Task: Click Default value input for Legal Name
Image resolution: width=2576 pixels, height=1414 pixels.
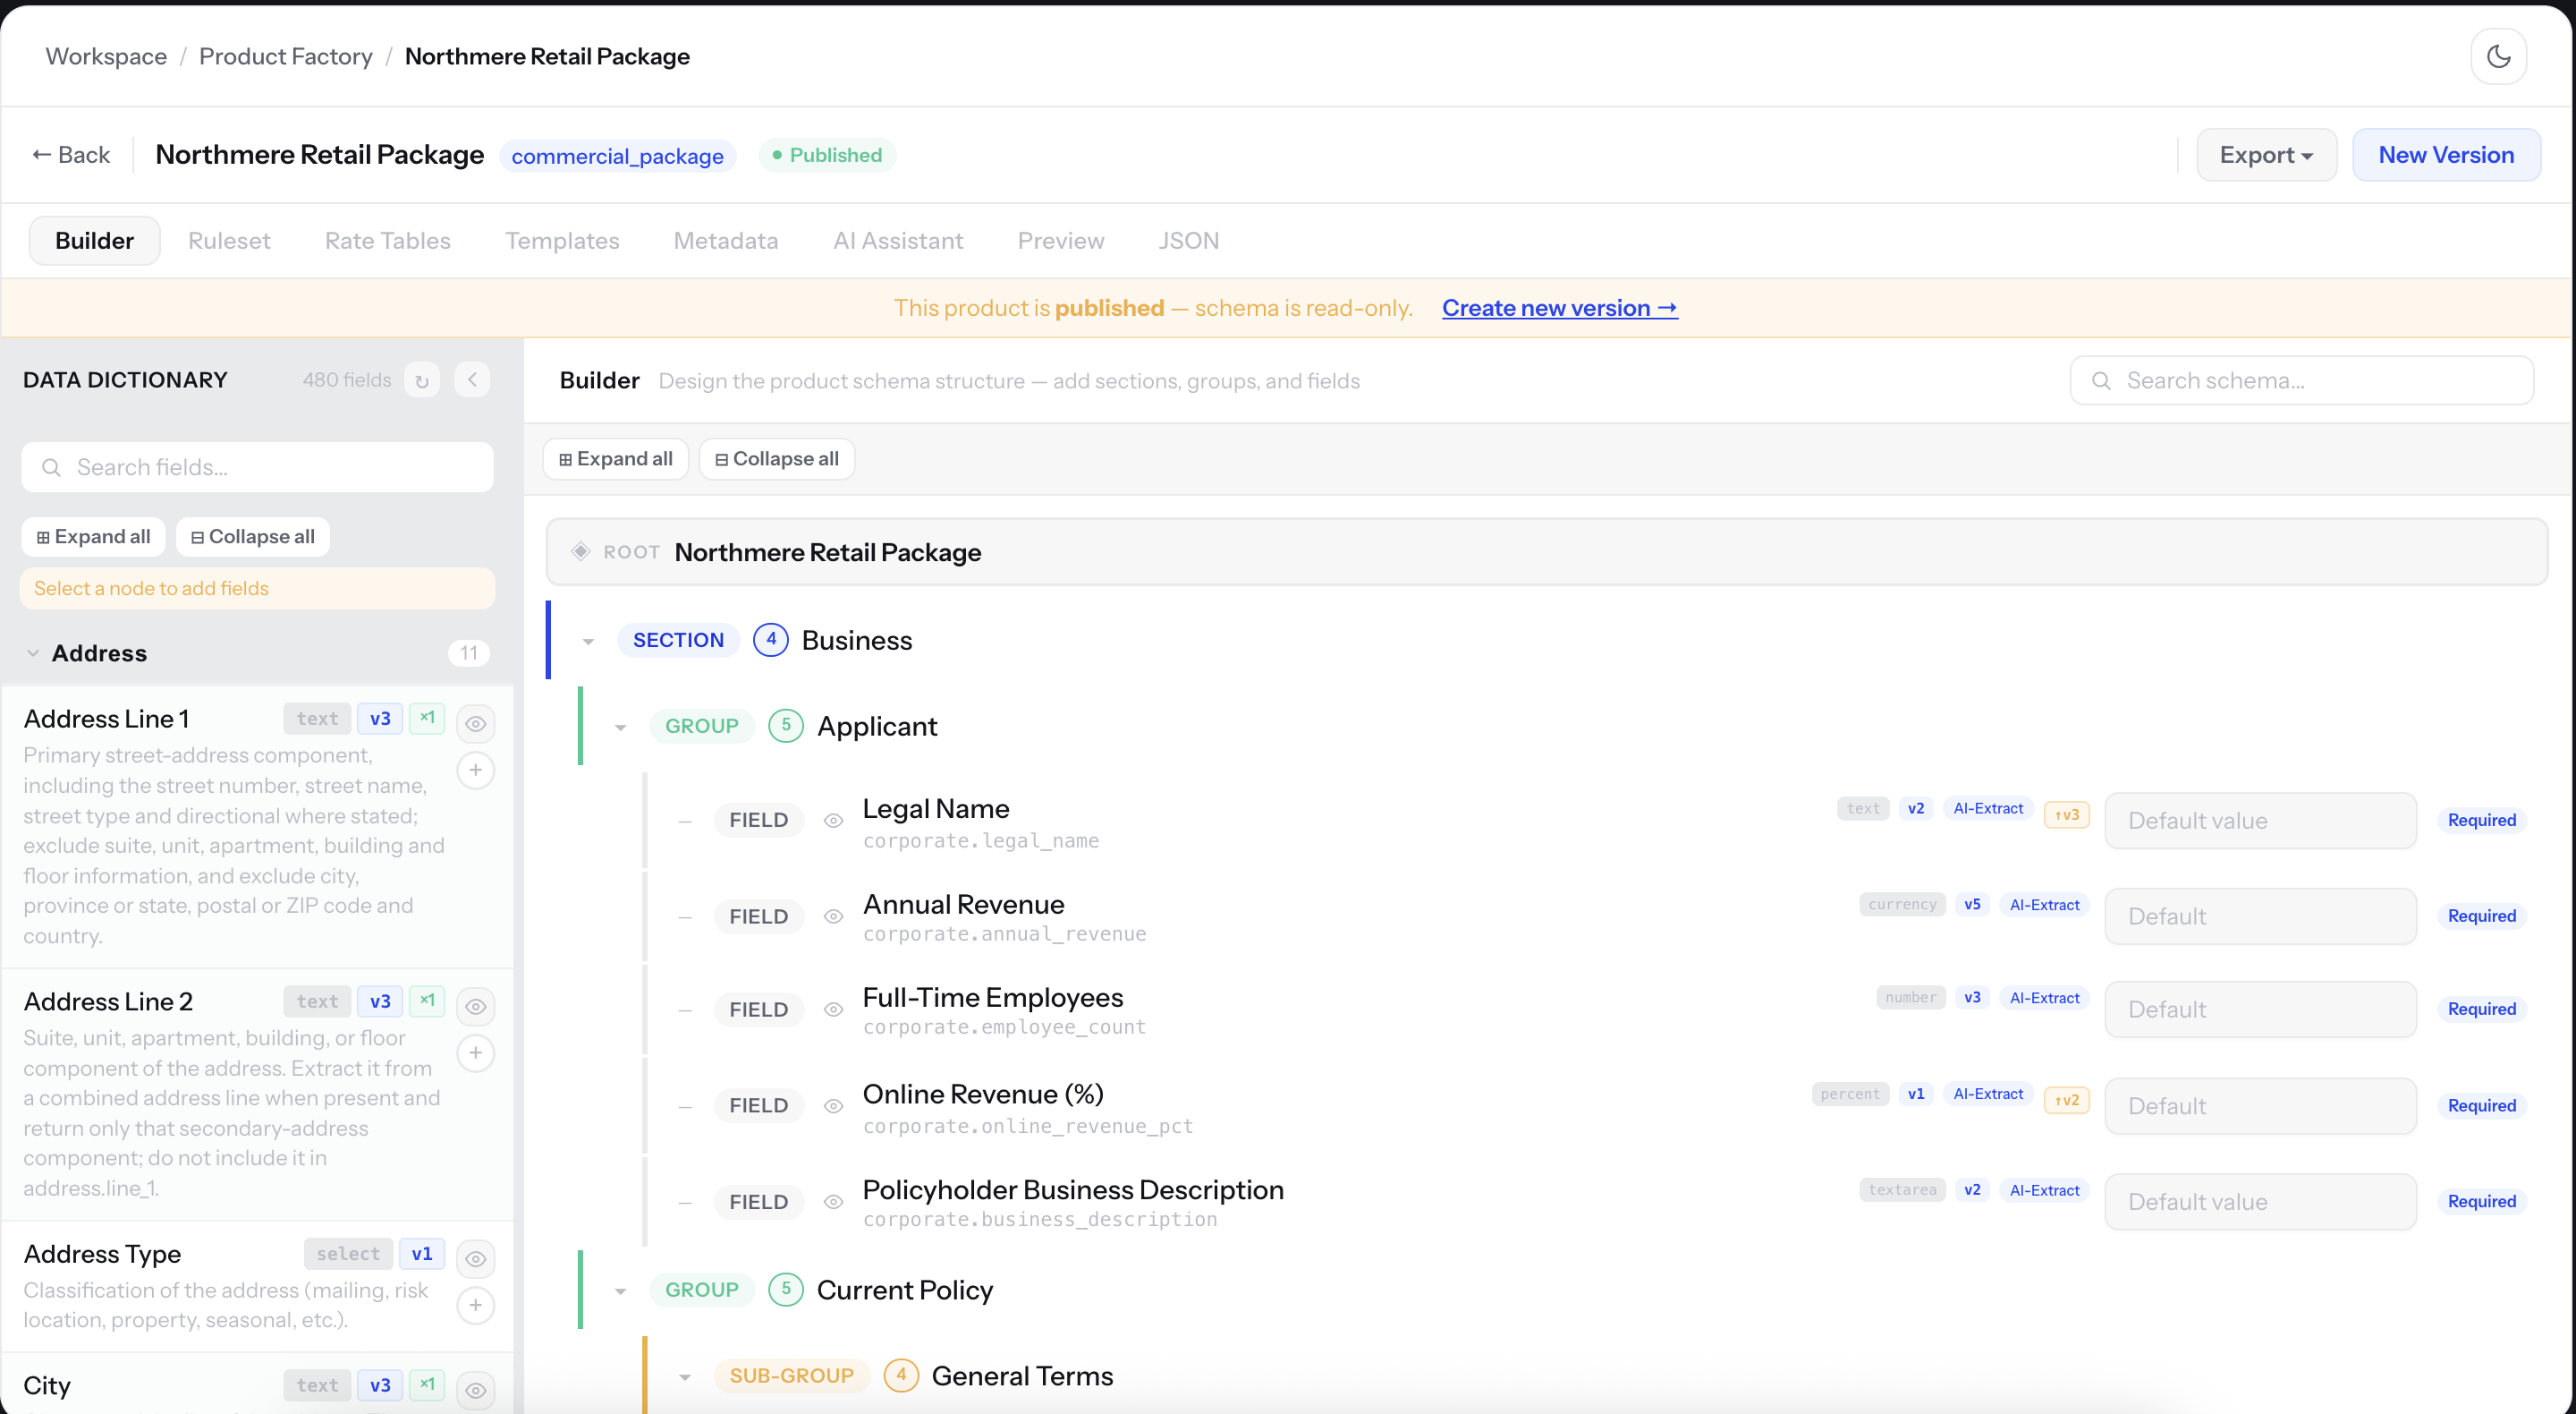Action: pyautogui.click(x=2260, y=821)
